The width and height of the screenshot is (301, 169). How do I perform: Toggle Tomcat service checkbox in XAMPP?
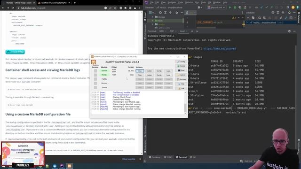[x=95, y=87]
